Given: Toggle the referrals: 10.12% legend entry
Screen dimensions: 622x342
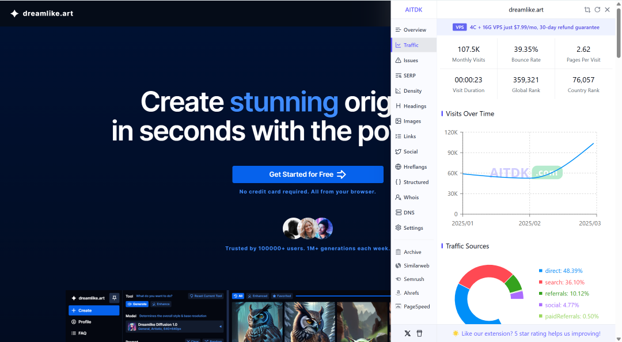Looking at the screenshot, I should 564,294.
